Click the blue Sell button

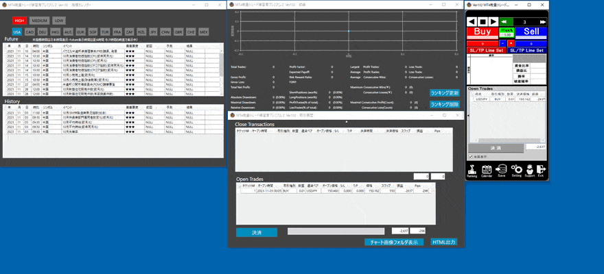coord(533,32)
